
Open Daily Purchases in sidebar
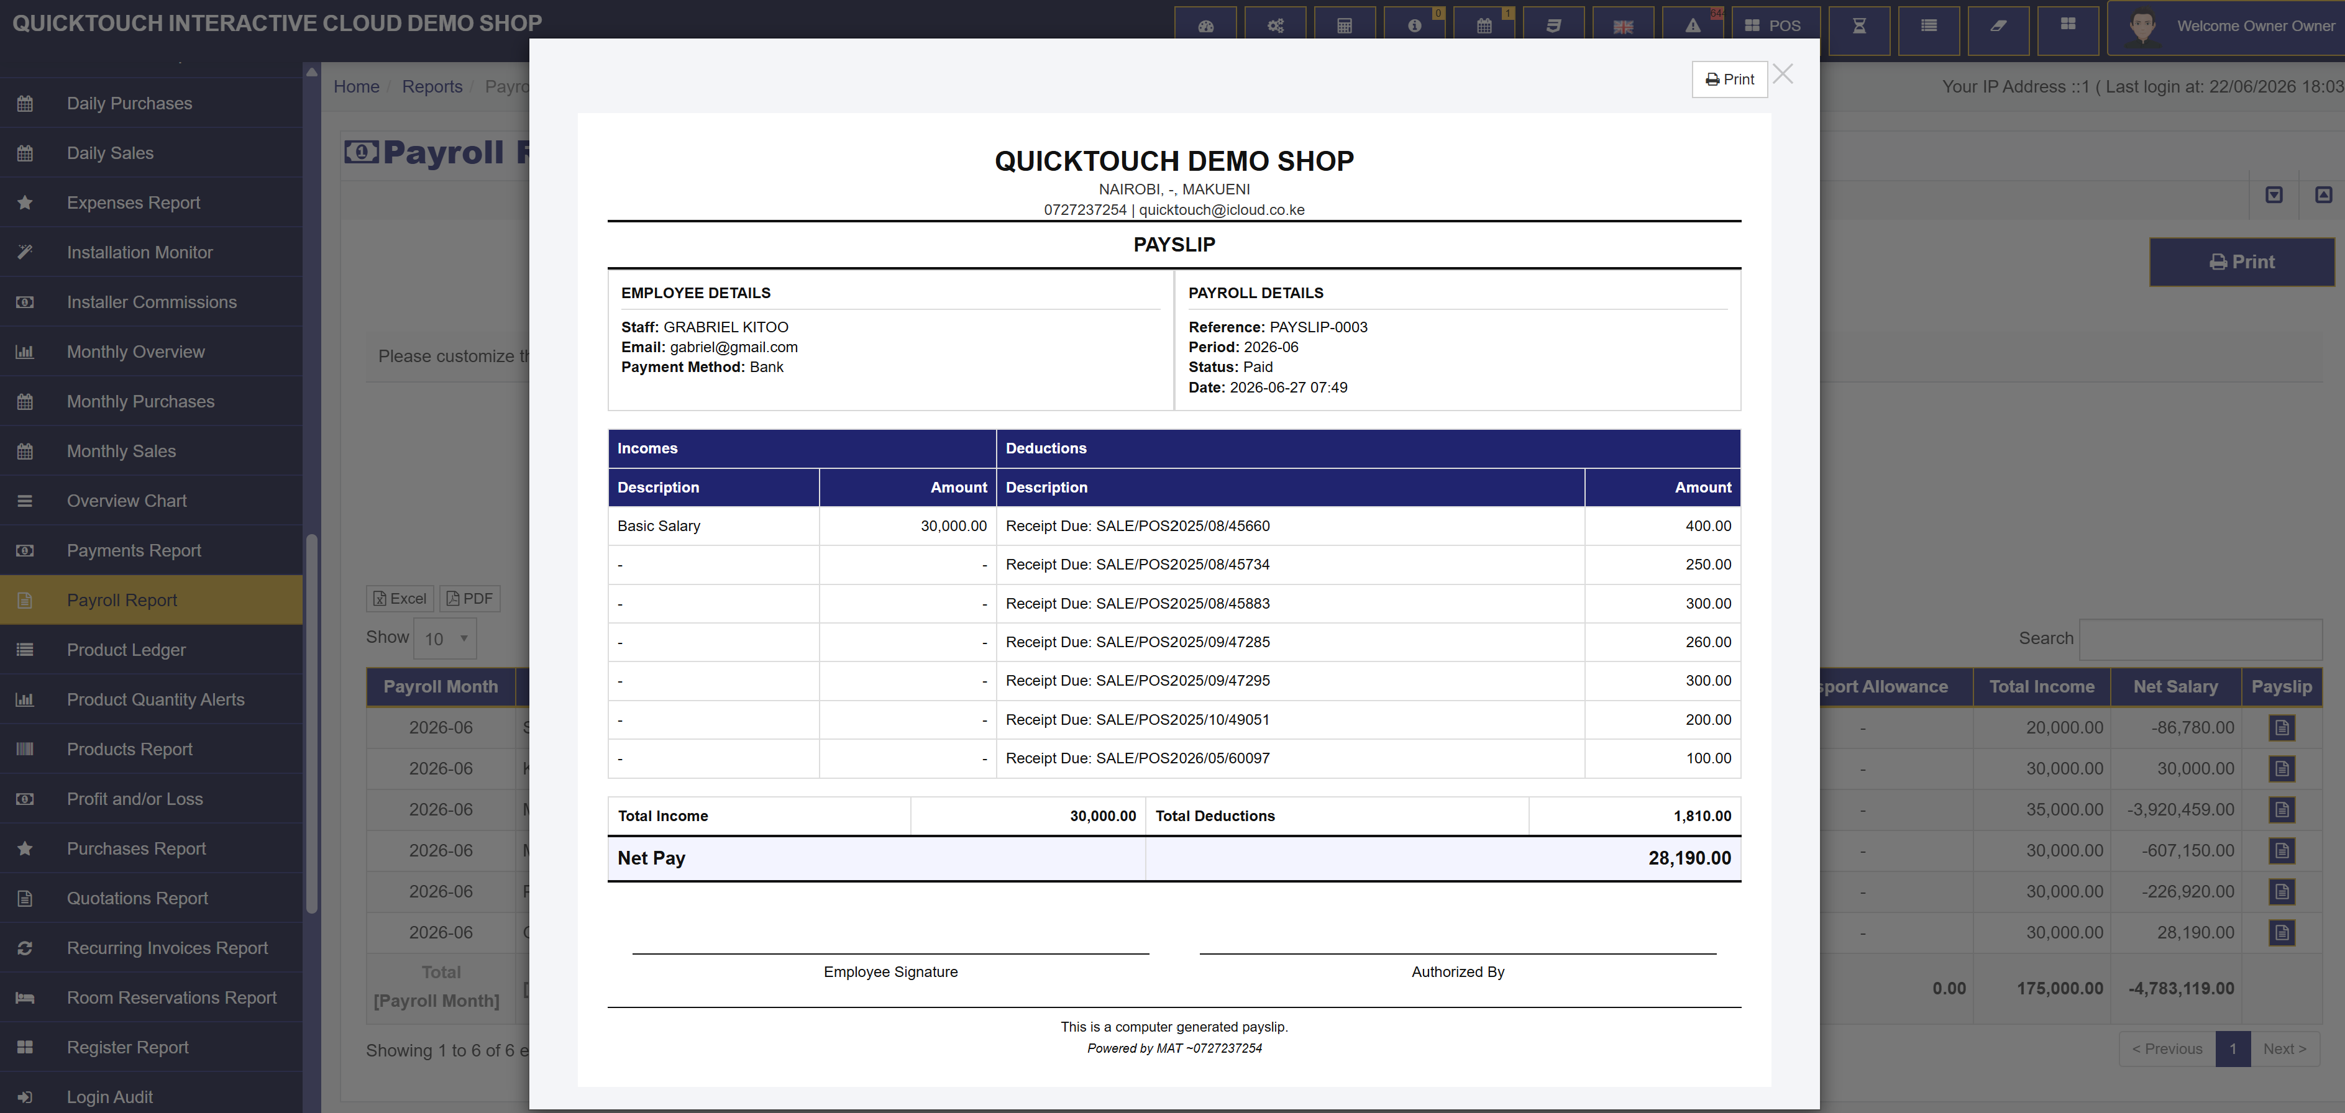(x=151, y=104)
